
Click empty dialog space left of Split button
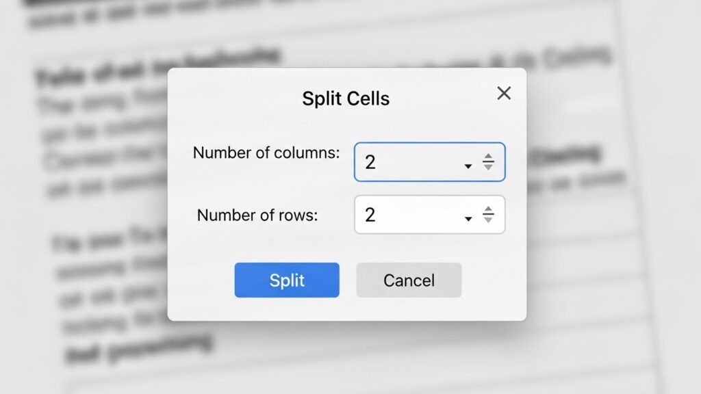click(x=201, y=280)
